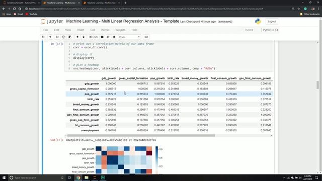
Task: Reload the page in the browser
Action: click(x=15, y=9)
